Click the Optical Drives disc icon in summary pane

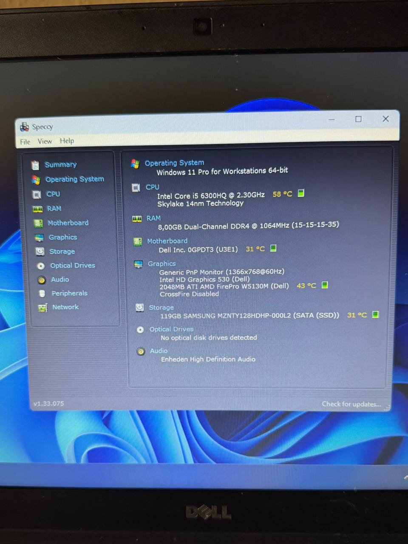140,330
